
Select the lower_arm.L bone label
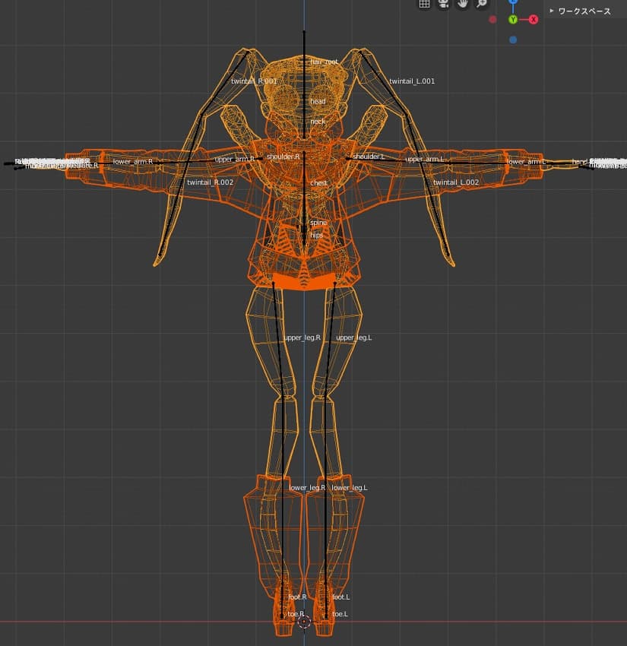click(x=526, y=161)
